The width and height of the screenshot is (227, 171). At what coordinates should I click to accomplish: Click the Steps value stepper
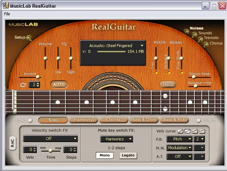pos(70,149)
